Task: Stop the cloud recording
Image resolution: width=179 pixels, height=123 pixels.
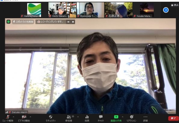Action: [73, 22]
